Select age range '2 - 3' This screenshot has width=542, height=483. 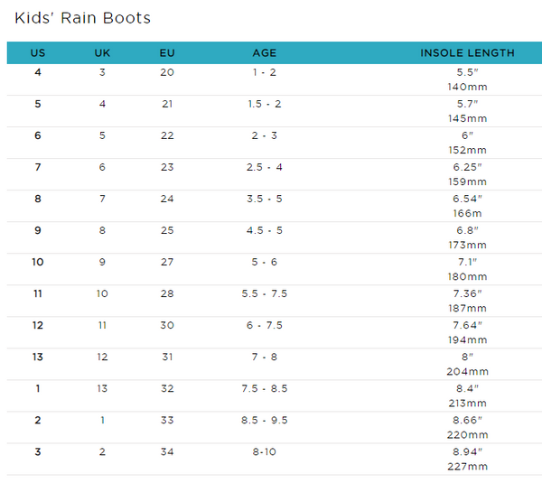265,135
